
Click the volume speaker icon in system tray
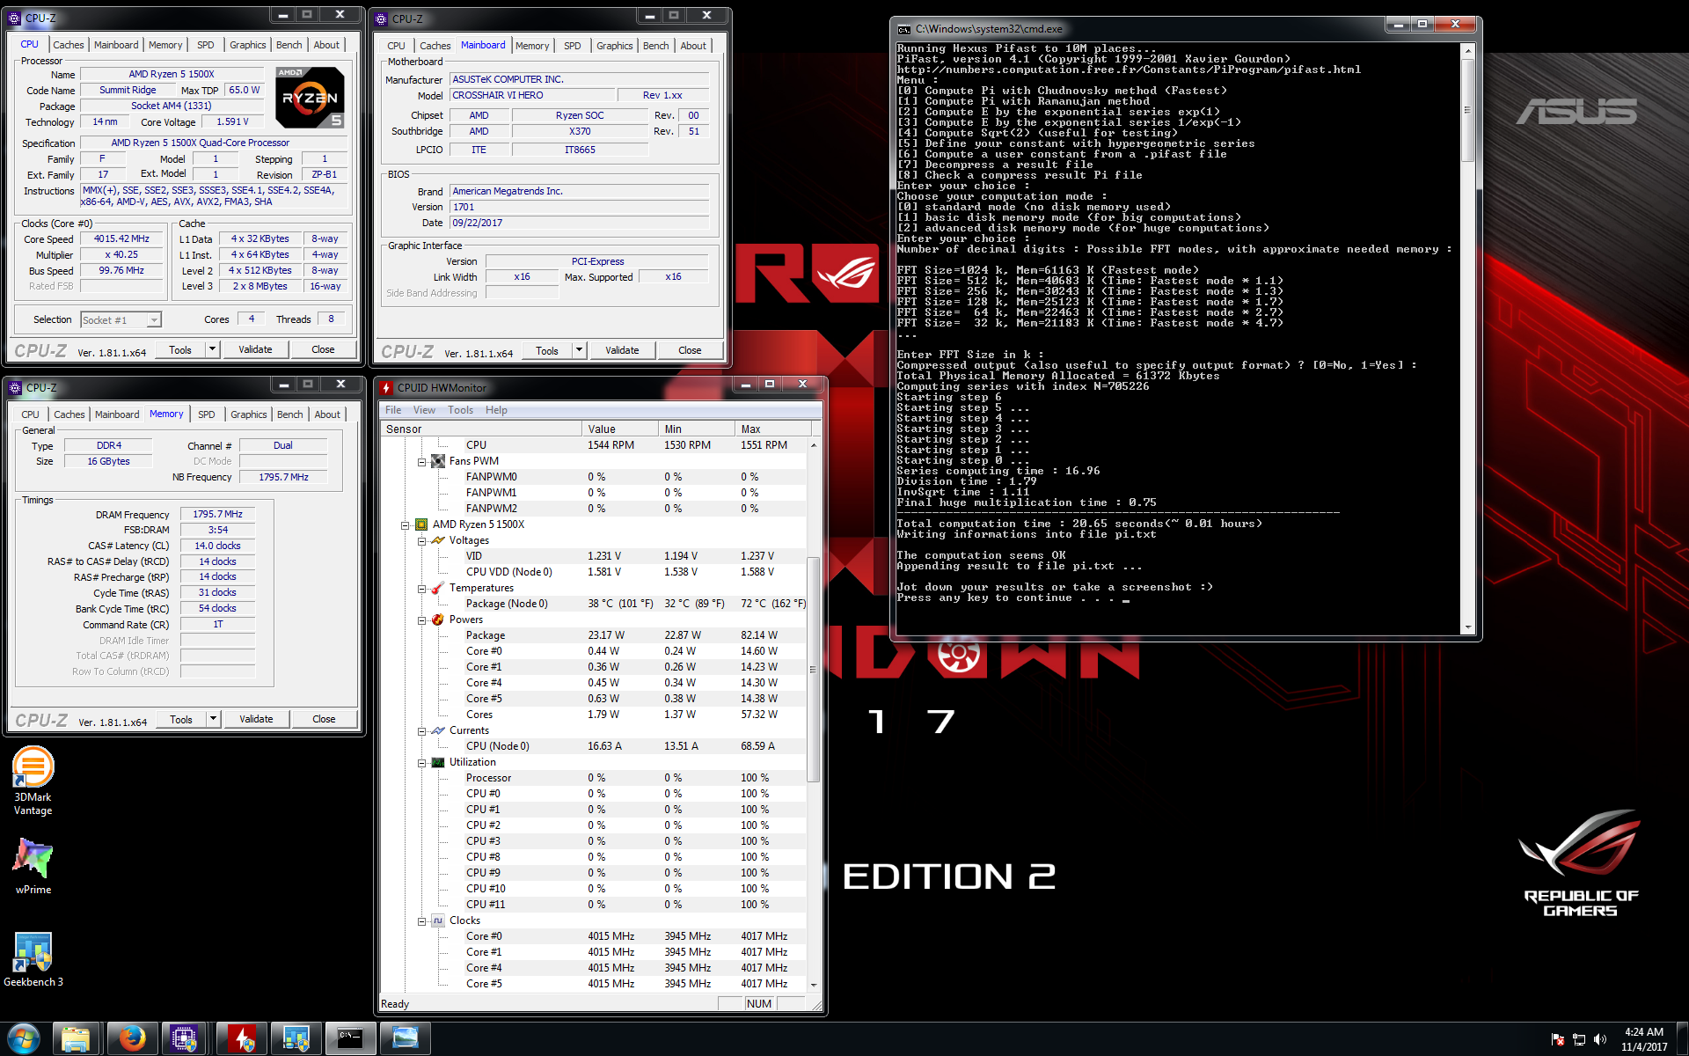1600,1039
